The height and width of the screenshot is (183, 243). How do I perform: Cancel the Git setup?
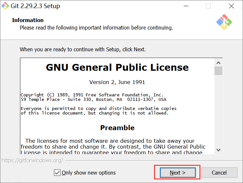tap(219, 173)
